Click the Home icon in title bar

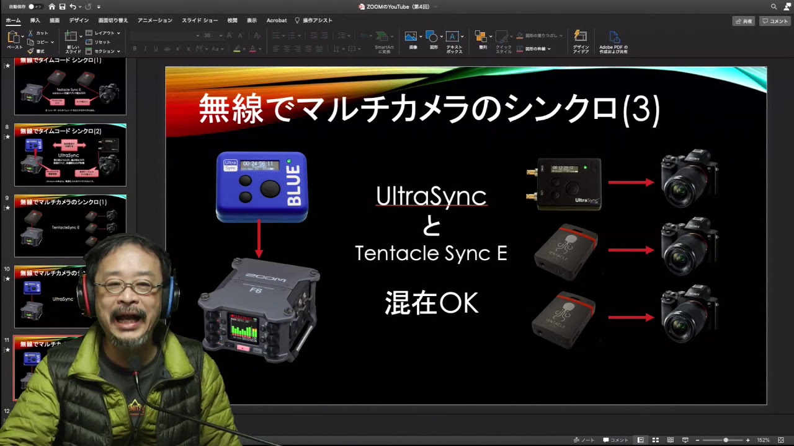51,6
